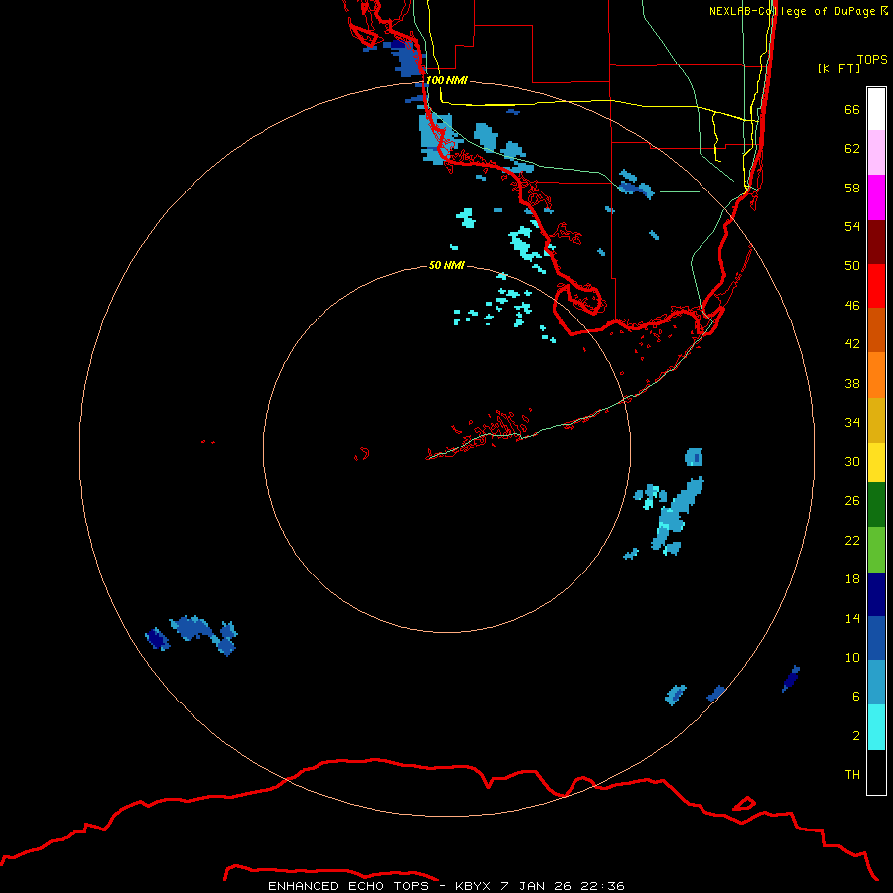Select the legend value 14
The width and height of the screenshot is (893, 893).
click(852, 618)
